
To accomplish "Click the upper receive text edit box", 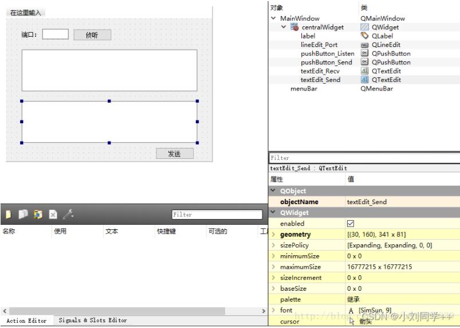I will [109, 70].
